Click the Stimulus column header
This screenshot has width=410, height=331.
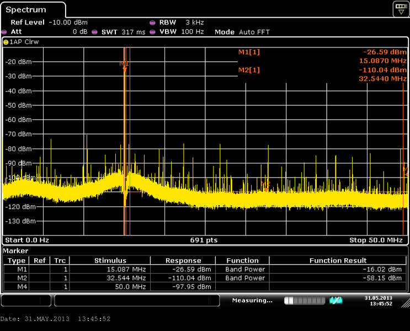pyautogui.click(x=110, y=260)
